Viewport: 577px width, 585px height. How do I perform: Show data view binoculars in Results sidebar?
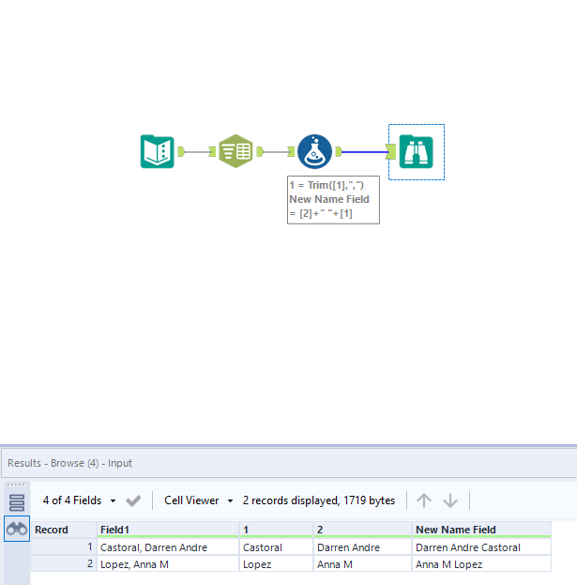click(17, 529)
